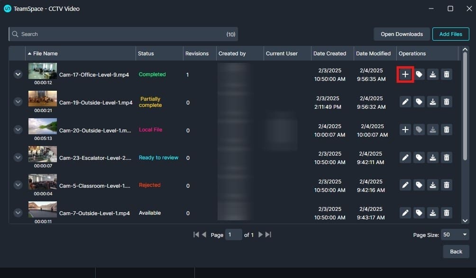This screenshot has height=278, width=476.
Task: Click the pencil edit icon for Cam-19-Outside-Level-1.mp4
Action: click(x=405, y=102)
